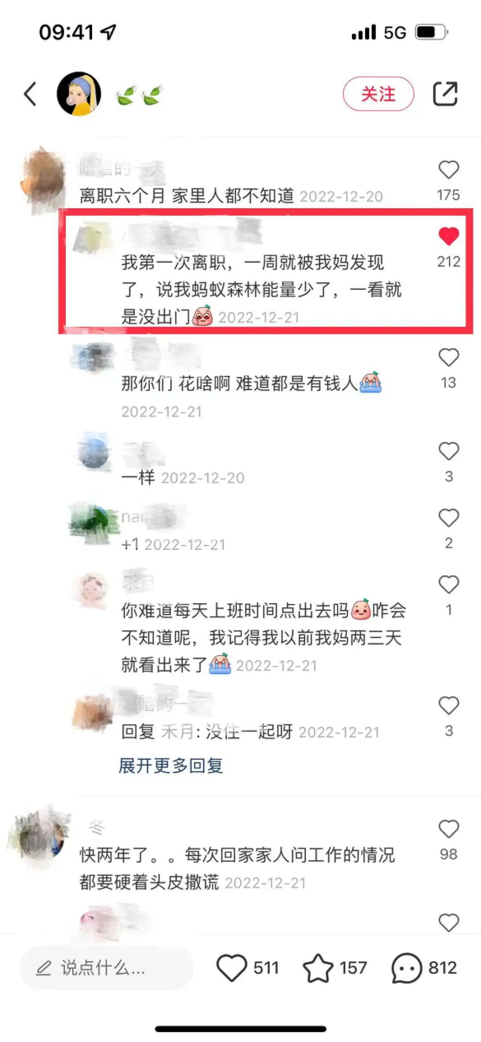Screen dimensions: 481x1042
Task: Tap the back arrow icon
Action: [30, 94]
